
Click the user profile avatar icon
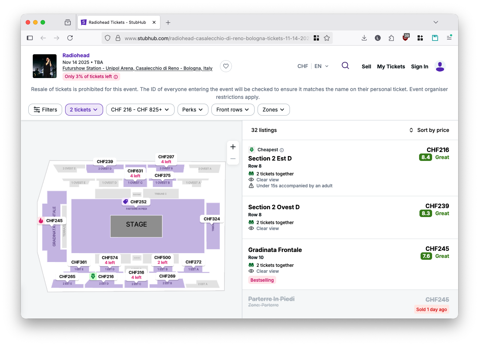[x=440, y=67]
